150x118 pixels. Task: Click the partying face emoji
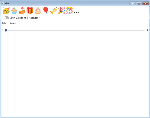(x=6, y=11)
